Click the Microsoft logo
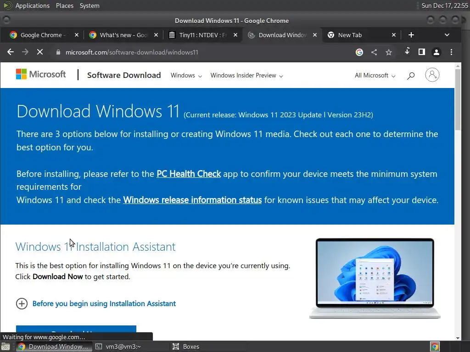 41,74
